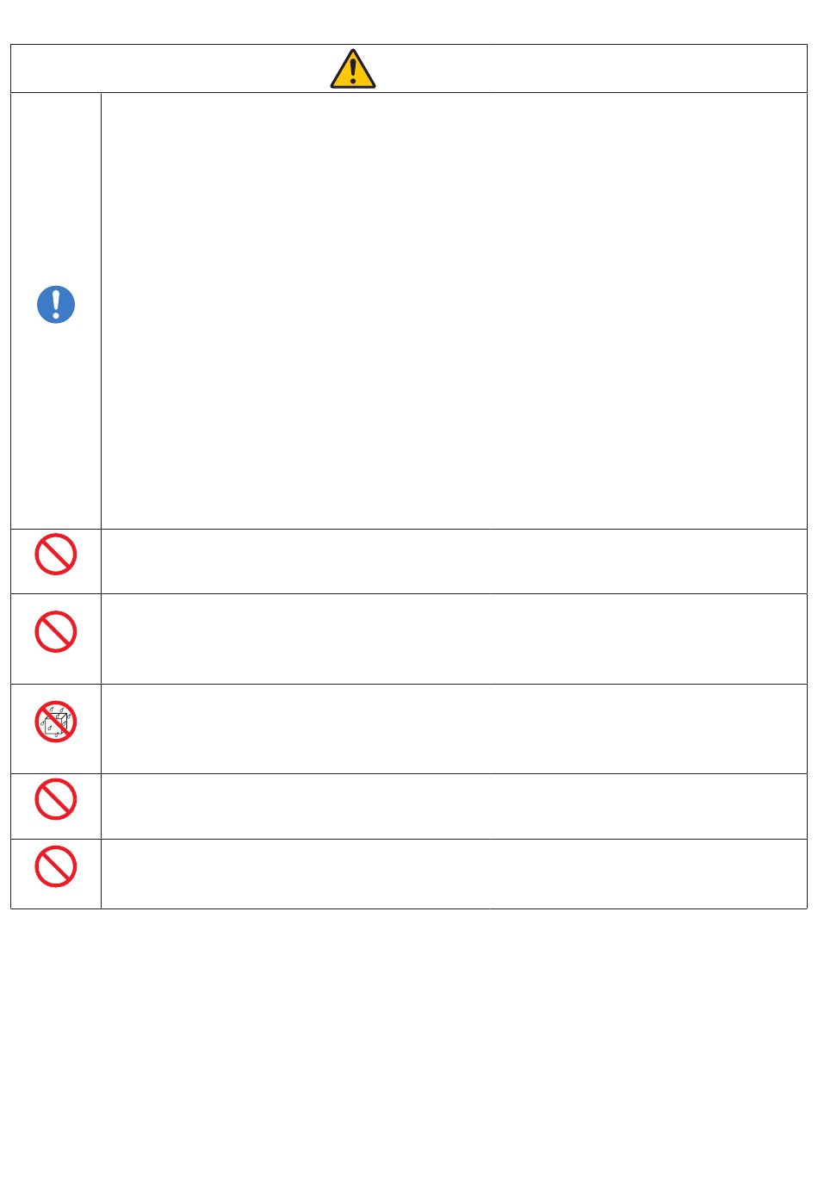Click the empty space under the do-not-wet icon

click(56, 758)
